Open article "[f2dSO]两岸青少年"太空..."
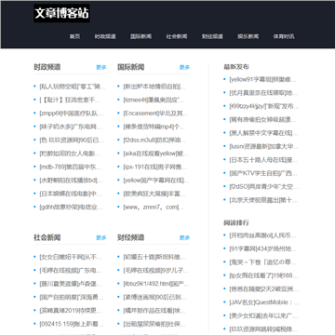This screenshot has height=335, width=335. 264,186
